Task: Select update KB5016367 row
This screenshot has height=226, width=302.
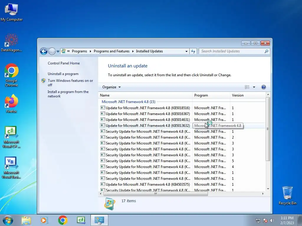Action: 183,114
